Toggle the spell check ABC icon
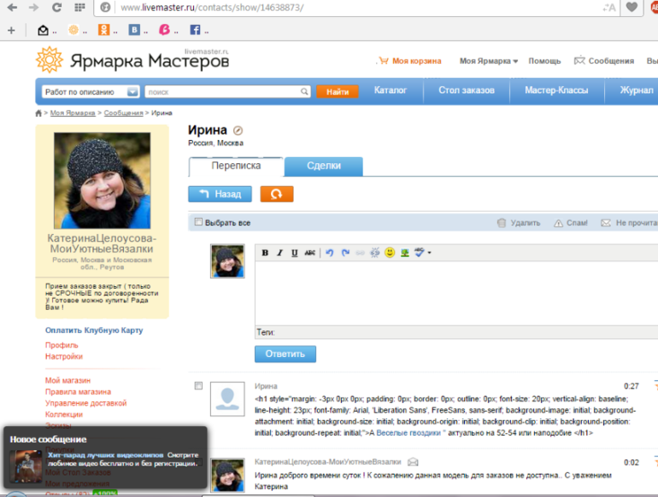 (420, 253)
